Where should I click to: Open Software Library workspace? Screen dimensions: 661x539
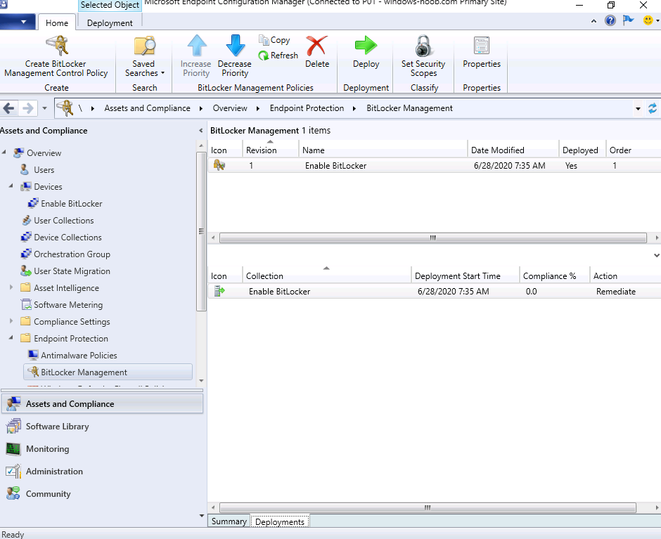[102, 427]
